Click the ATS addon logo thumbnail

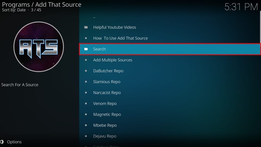(39, 47)
